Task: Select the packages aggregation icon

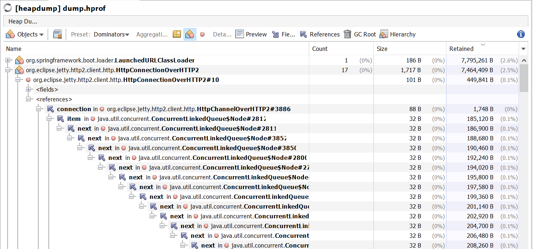Action: (177, 34)
